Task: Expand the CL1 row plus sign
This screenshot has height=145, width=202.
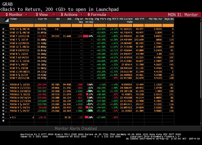Action: tap(10, 117)
